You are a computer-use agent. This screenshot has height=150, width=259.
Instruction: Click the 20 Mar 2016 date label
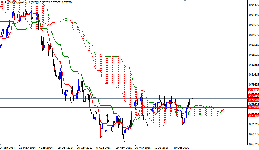143,148
